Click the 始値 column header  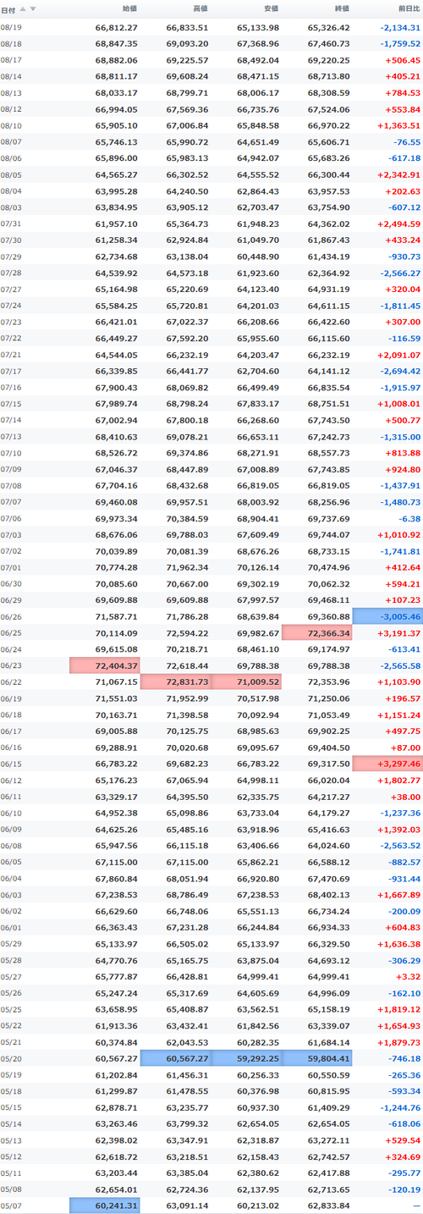tap(130, 8)
